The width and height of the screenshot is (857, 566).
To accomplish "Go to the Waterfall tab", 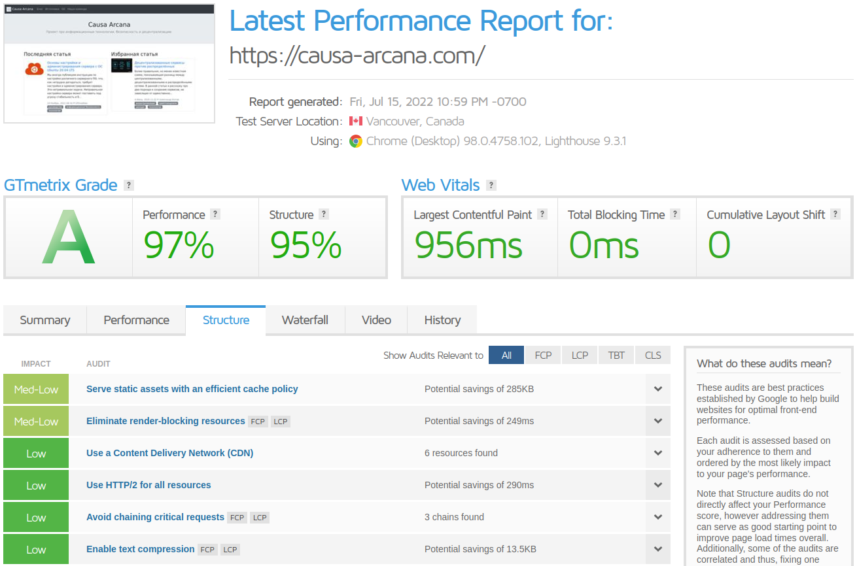I will pos(305,320).
